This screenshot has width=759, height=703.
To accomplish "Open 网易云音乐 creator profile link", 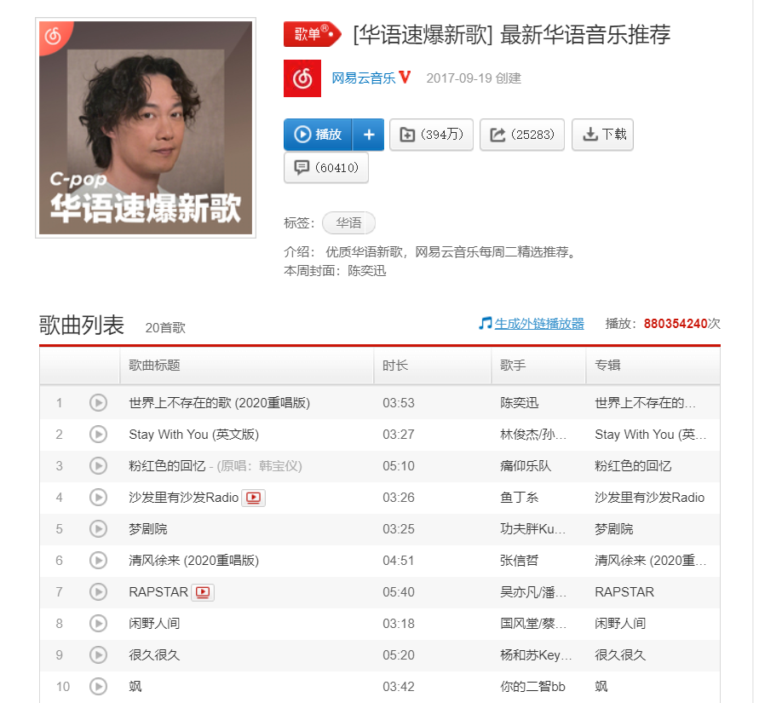I will tap(364, 78).
